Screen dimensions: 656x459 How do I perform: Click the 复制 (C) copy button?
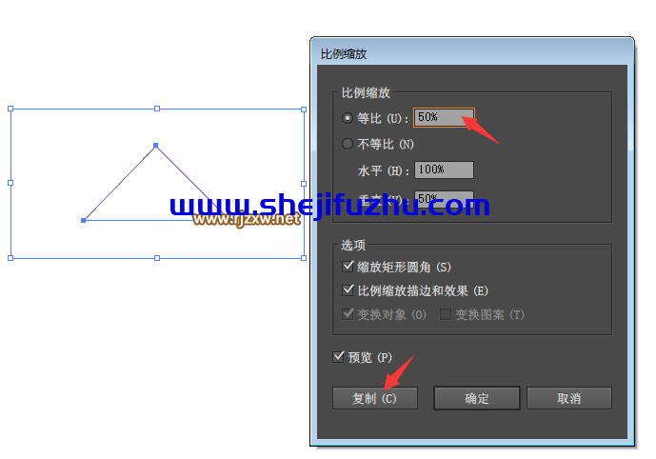[x=375, y=398]
